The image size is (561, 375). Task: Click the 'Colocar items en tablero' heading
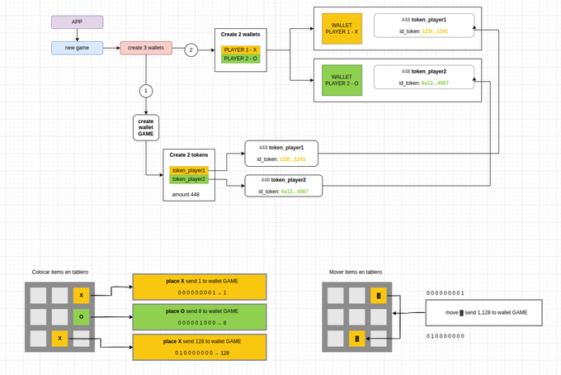[60, 273]
